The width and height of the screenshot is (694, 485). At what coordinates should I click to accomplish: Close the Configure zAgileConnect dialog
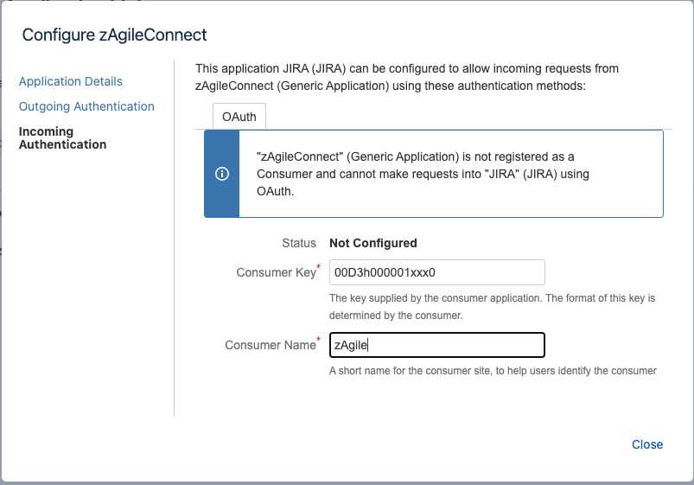646,444
